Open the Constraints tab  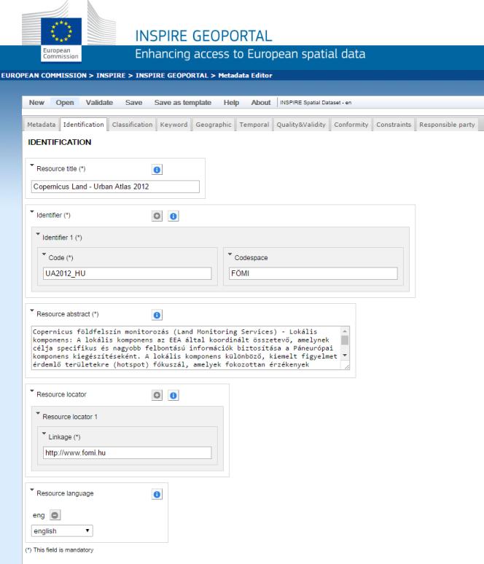pos(394,125)
